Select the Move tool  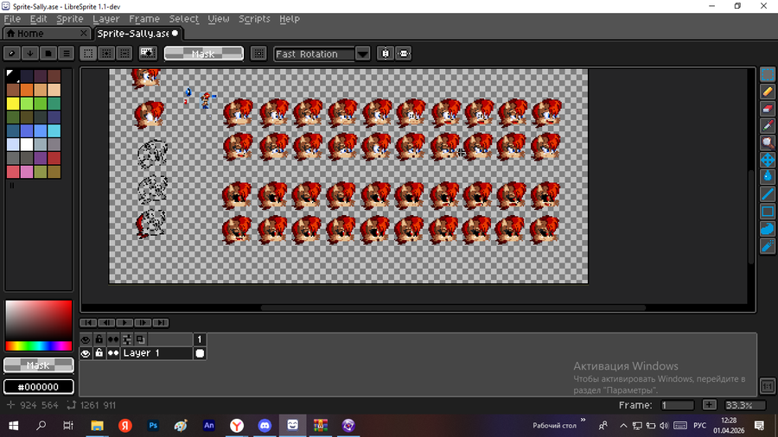click(767, 160)
